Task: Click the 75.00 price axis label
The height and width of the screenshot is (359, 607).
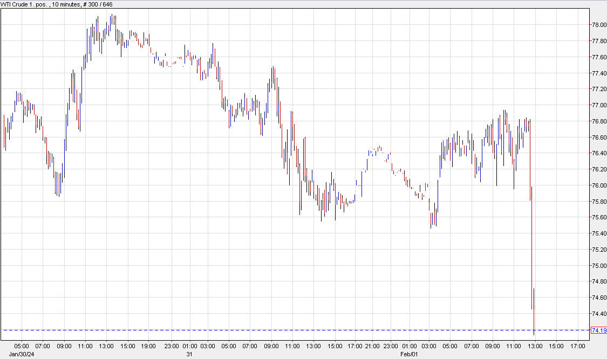Action: coord(599,266)
